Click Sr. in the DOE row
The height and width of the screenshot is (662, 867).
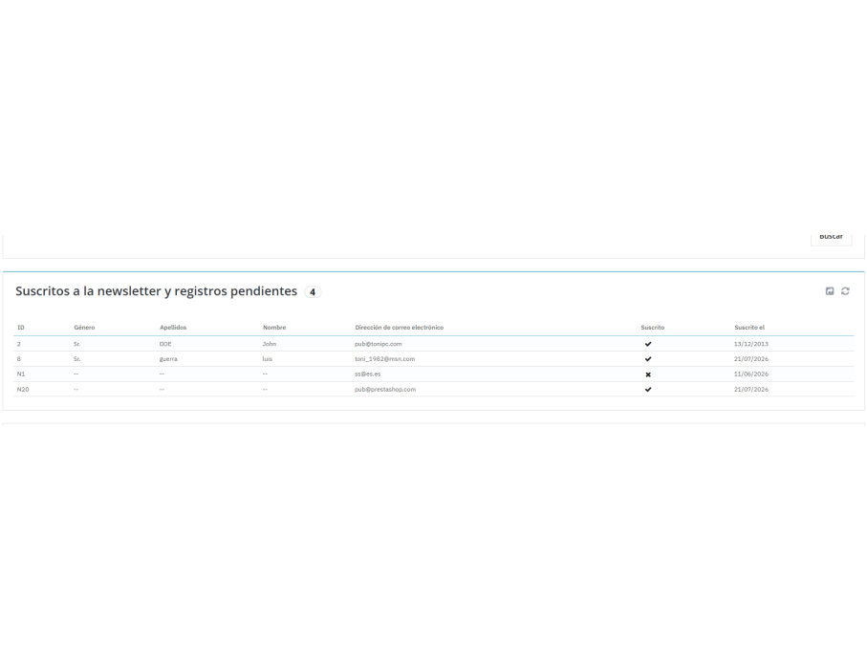(76, 344)
